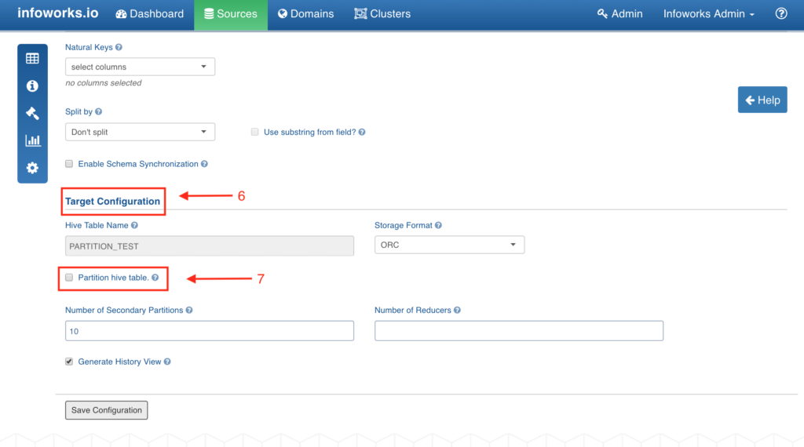Open the tables grid icon in sidebar
This screenshot has height=447, width=804.
pos(32,58)
